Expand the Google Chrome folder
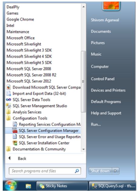137x191 pixels. point(20,19)
